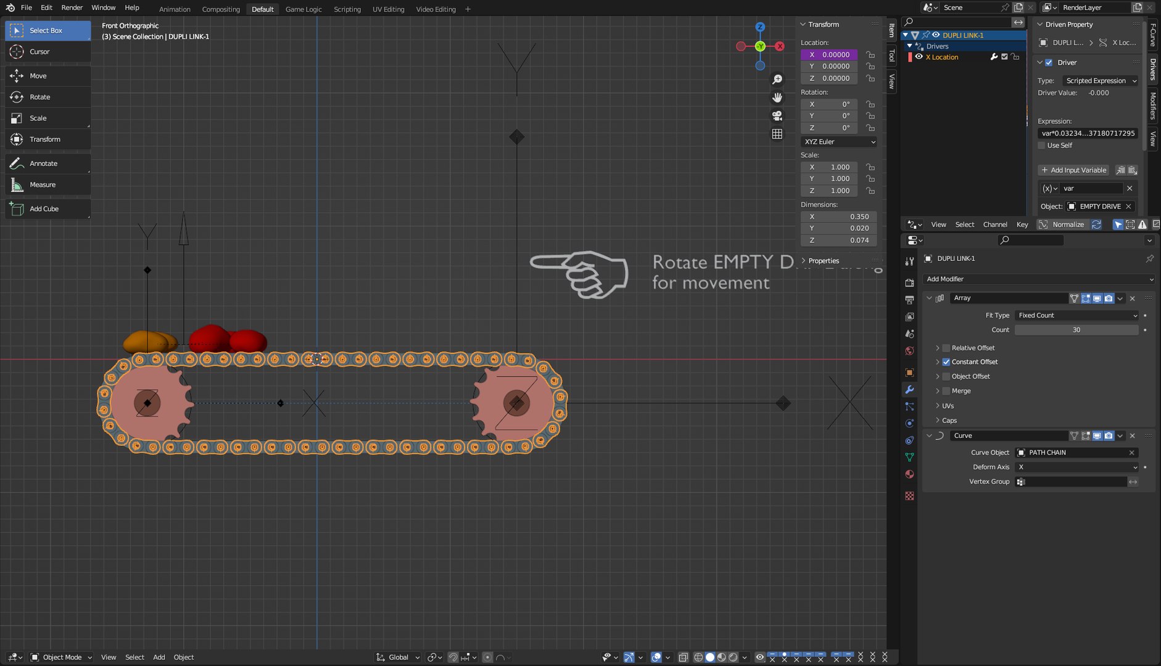Enable the Merge checkbox
This screenshot has height=666, width=1161.
[x=946, y=391]
